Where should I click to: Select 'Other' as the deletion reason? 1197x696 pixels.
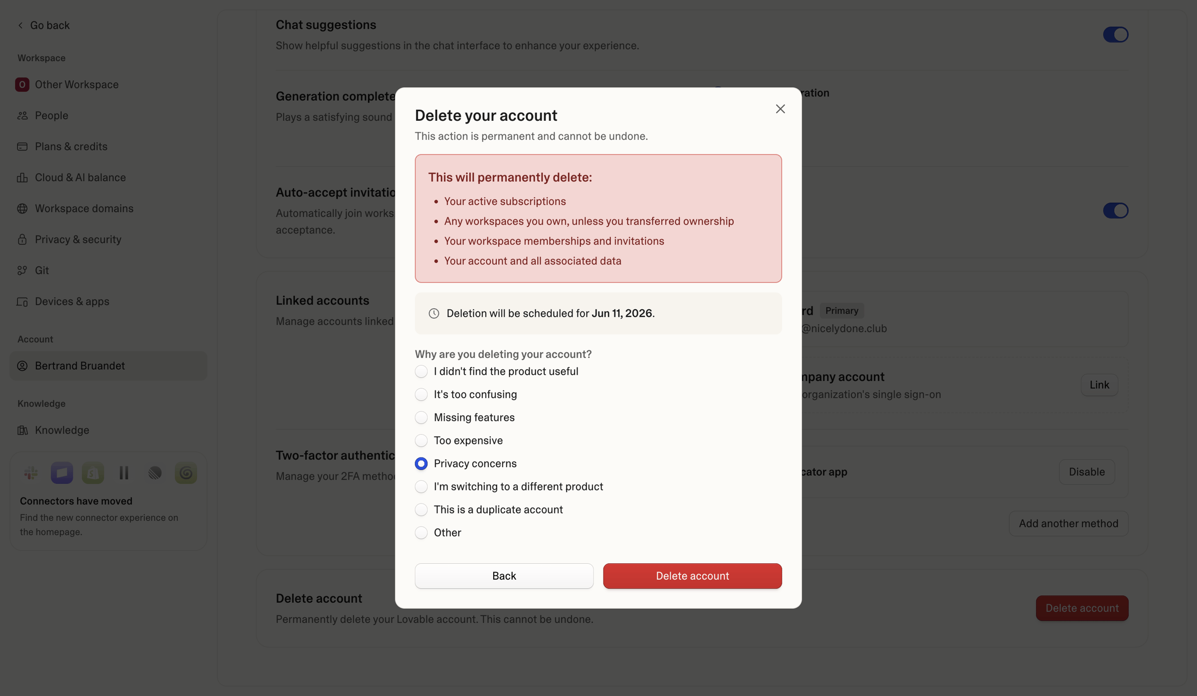[421, 532]
